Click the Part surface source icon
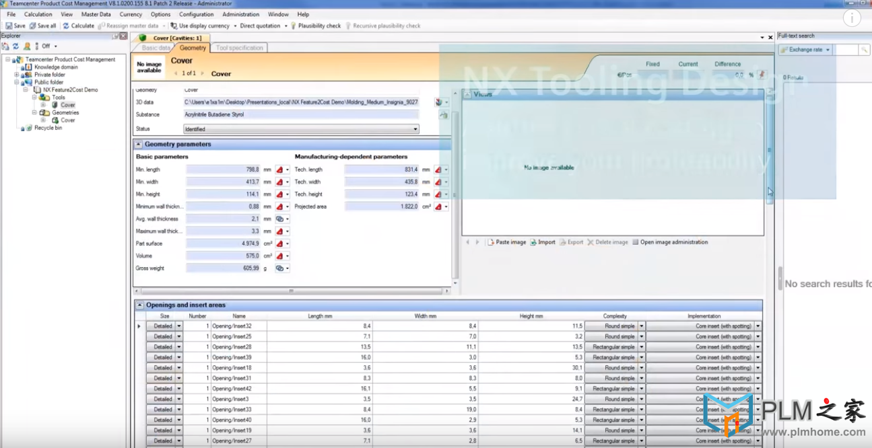872x448 pixels. tap(279, 244)
